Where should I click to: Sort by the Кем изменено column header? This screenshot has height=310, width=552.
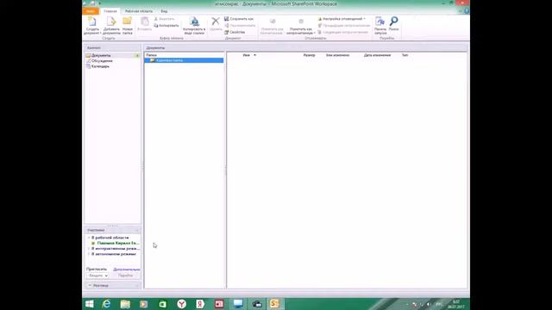(x=337, y=55)
